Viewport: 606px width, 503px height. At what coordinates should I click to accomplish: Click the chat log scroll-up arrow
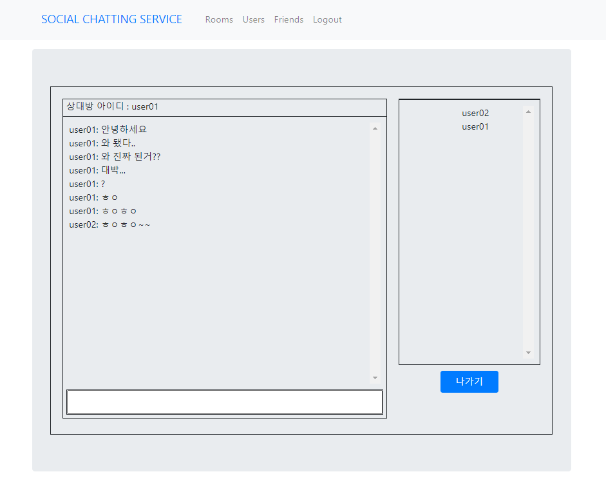click(x=375, y=128)
